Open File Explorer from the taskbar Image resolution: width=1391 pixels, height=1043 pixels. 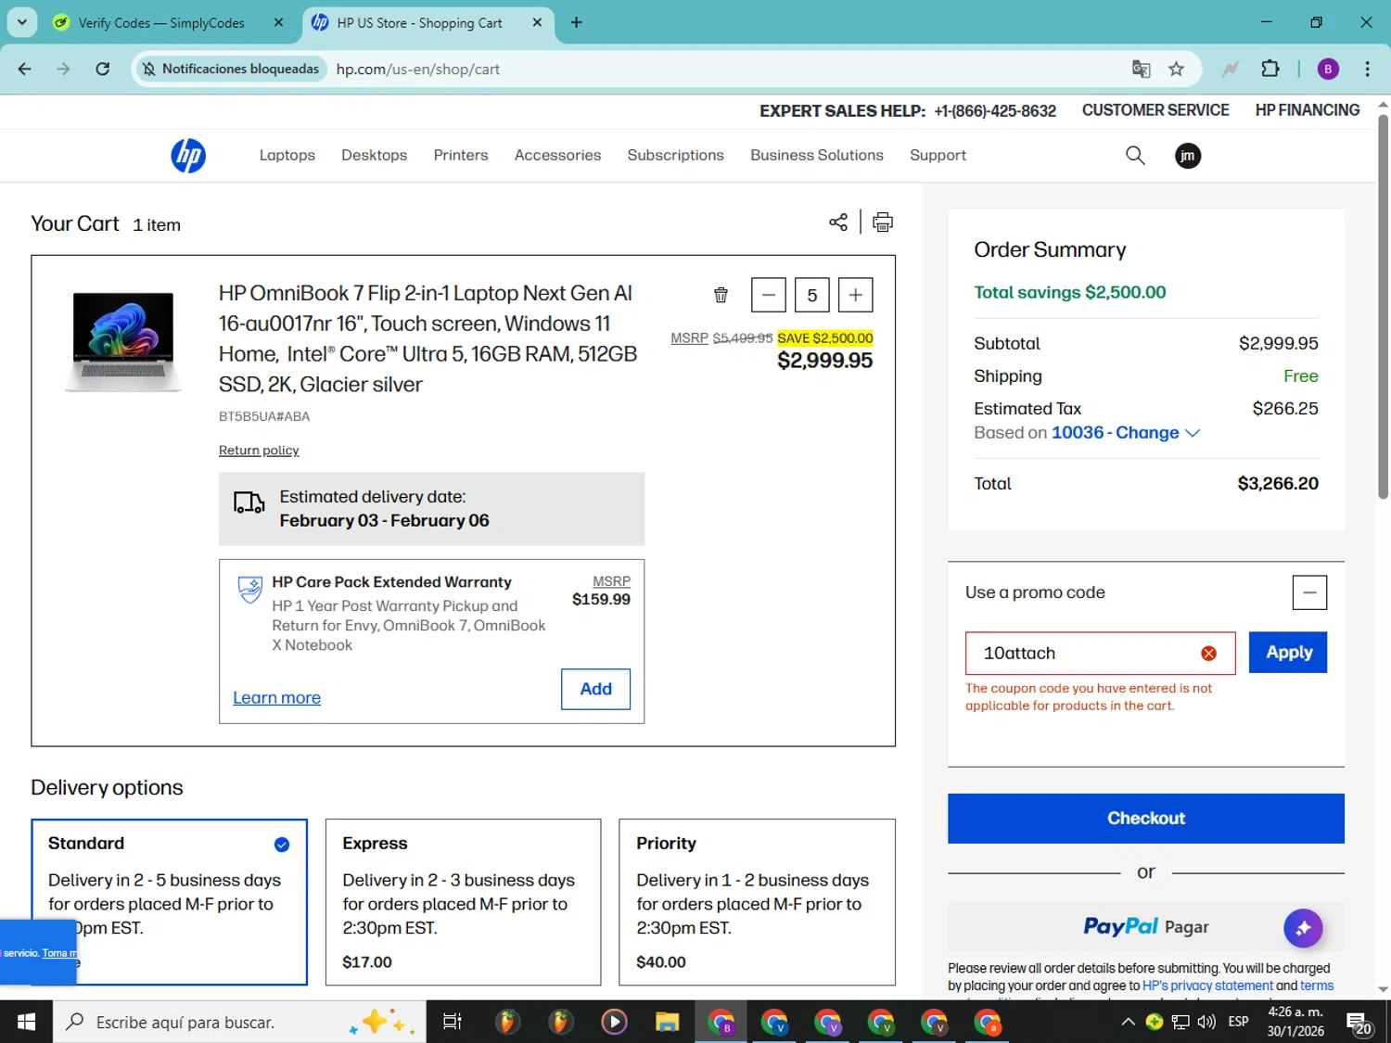pyautogui.click(x=668, y=1022)
